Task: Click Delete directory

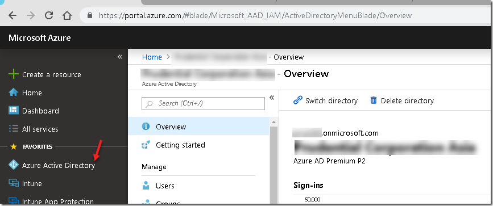Action: pyautogui.click(x=407, y=101)
